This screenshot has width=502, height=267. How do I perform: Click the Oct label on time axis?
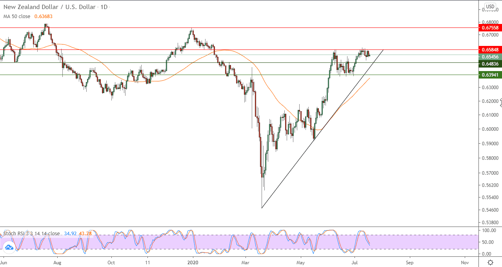click(111, 262)
